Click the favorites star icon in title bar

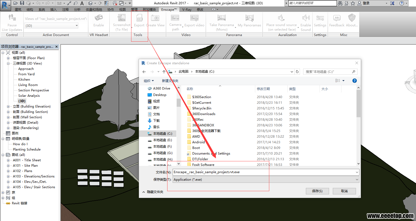tap(353, 3)
